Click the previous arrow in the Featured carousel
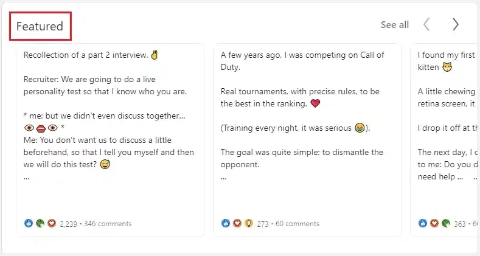The height and width of the screenshot is (256, 480). pos(426,24)
